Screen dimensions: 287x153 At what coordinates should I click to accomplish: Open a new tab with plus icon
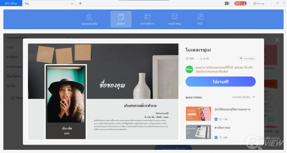click(80, 3)
